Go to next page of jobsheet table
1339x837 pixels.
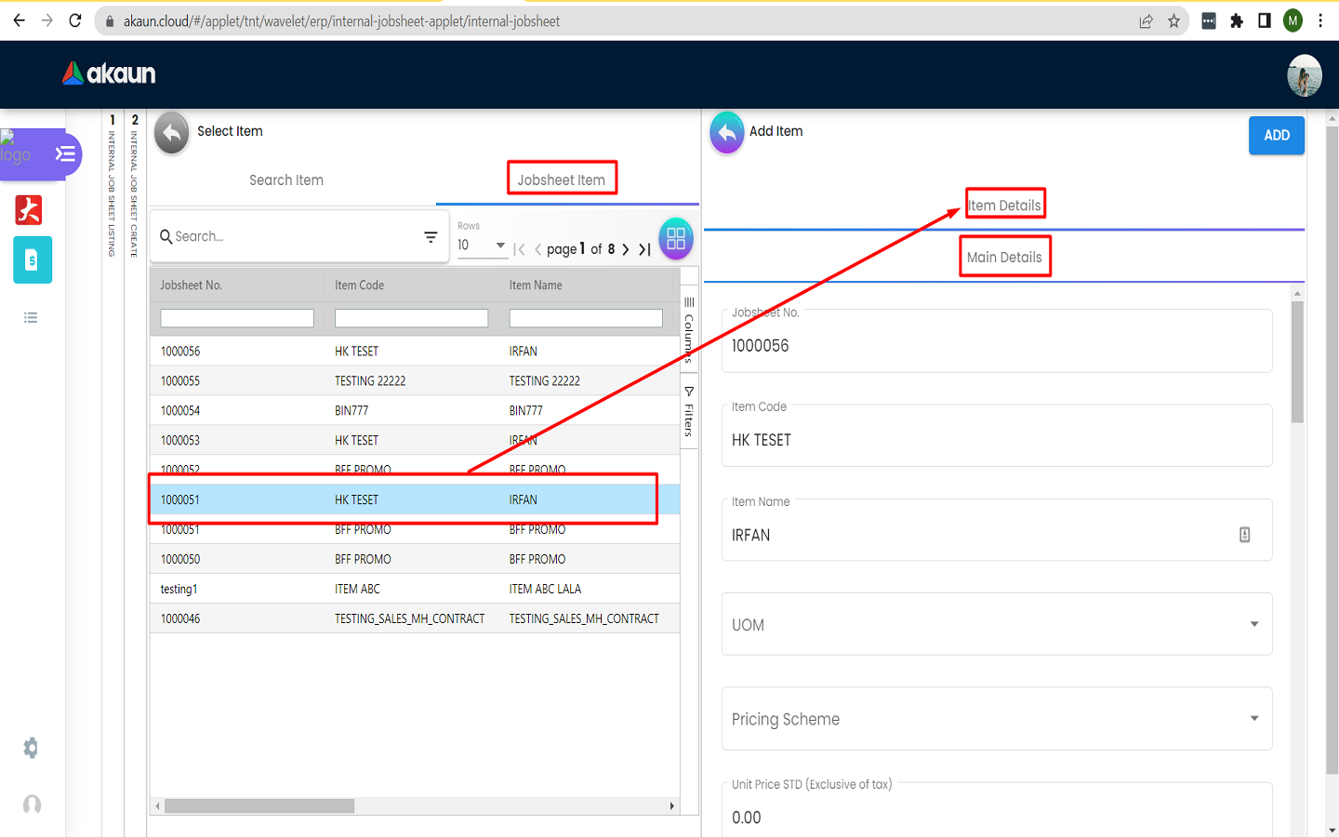point(626,249)
